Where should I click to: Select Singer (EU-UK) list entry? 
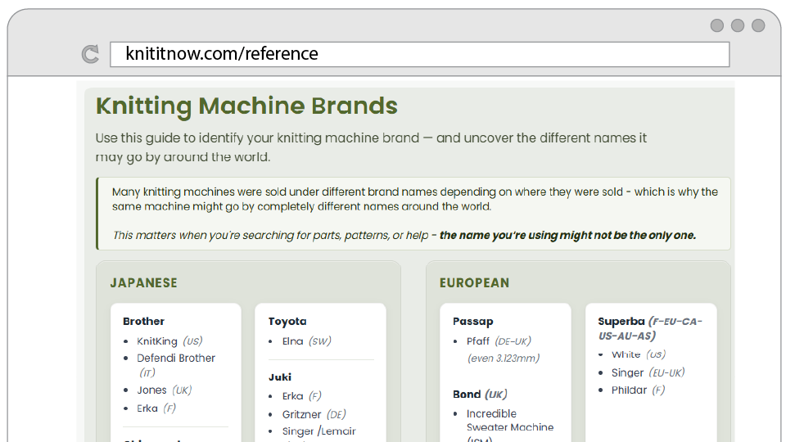point(648,373)
